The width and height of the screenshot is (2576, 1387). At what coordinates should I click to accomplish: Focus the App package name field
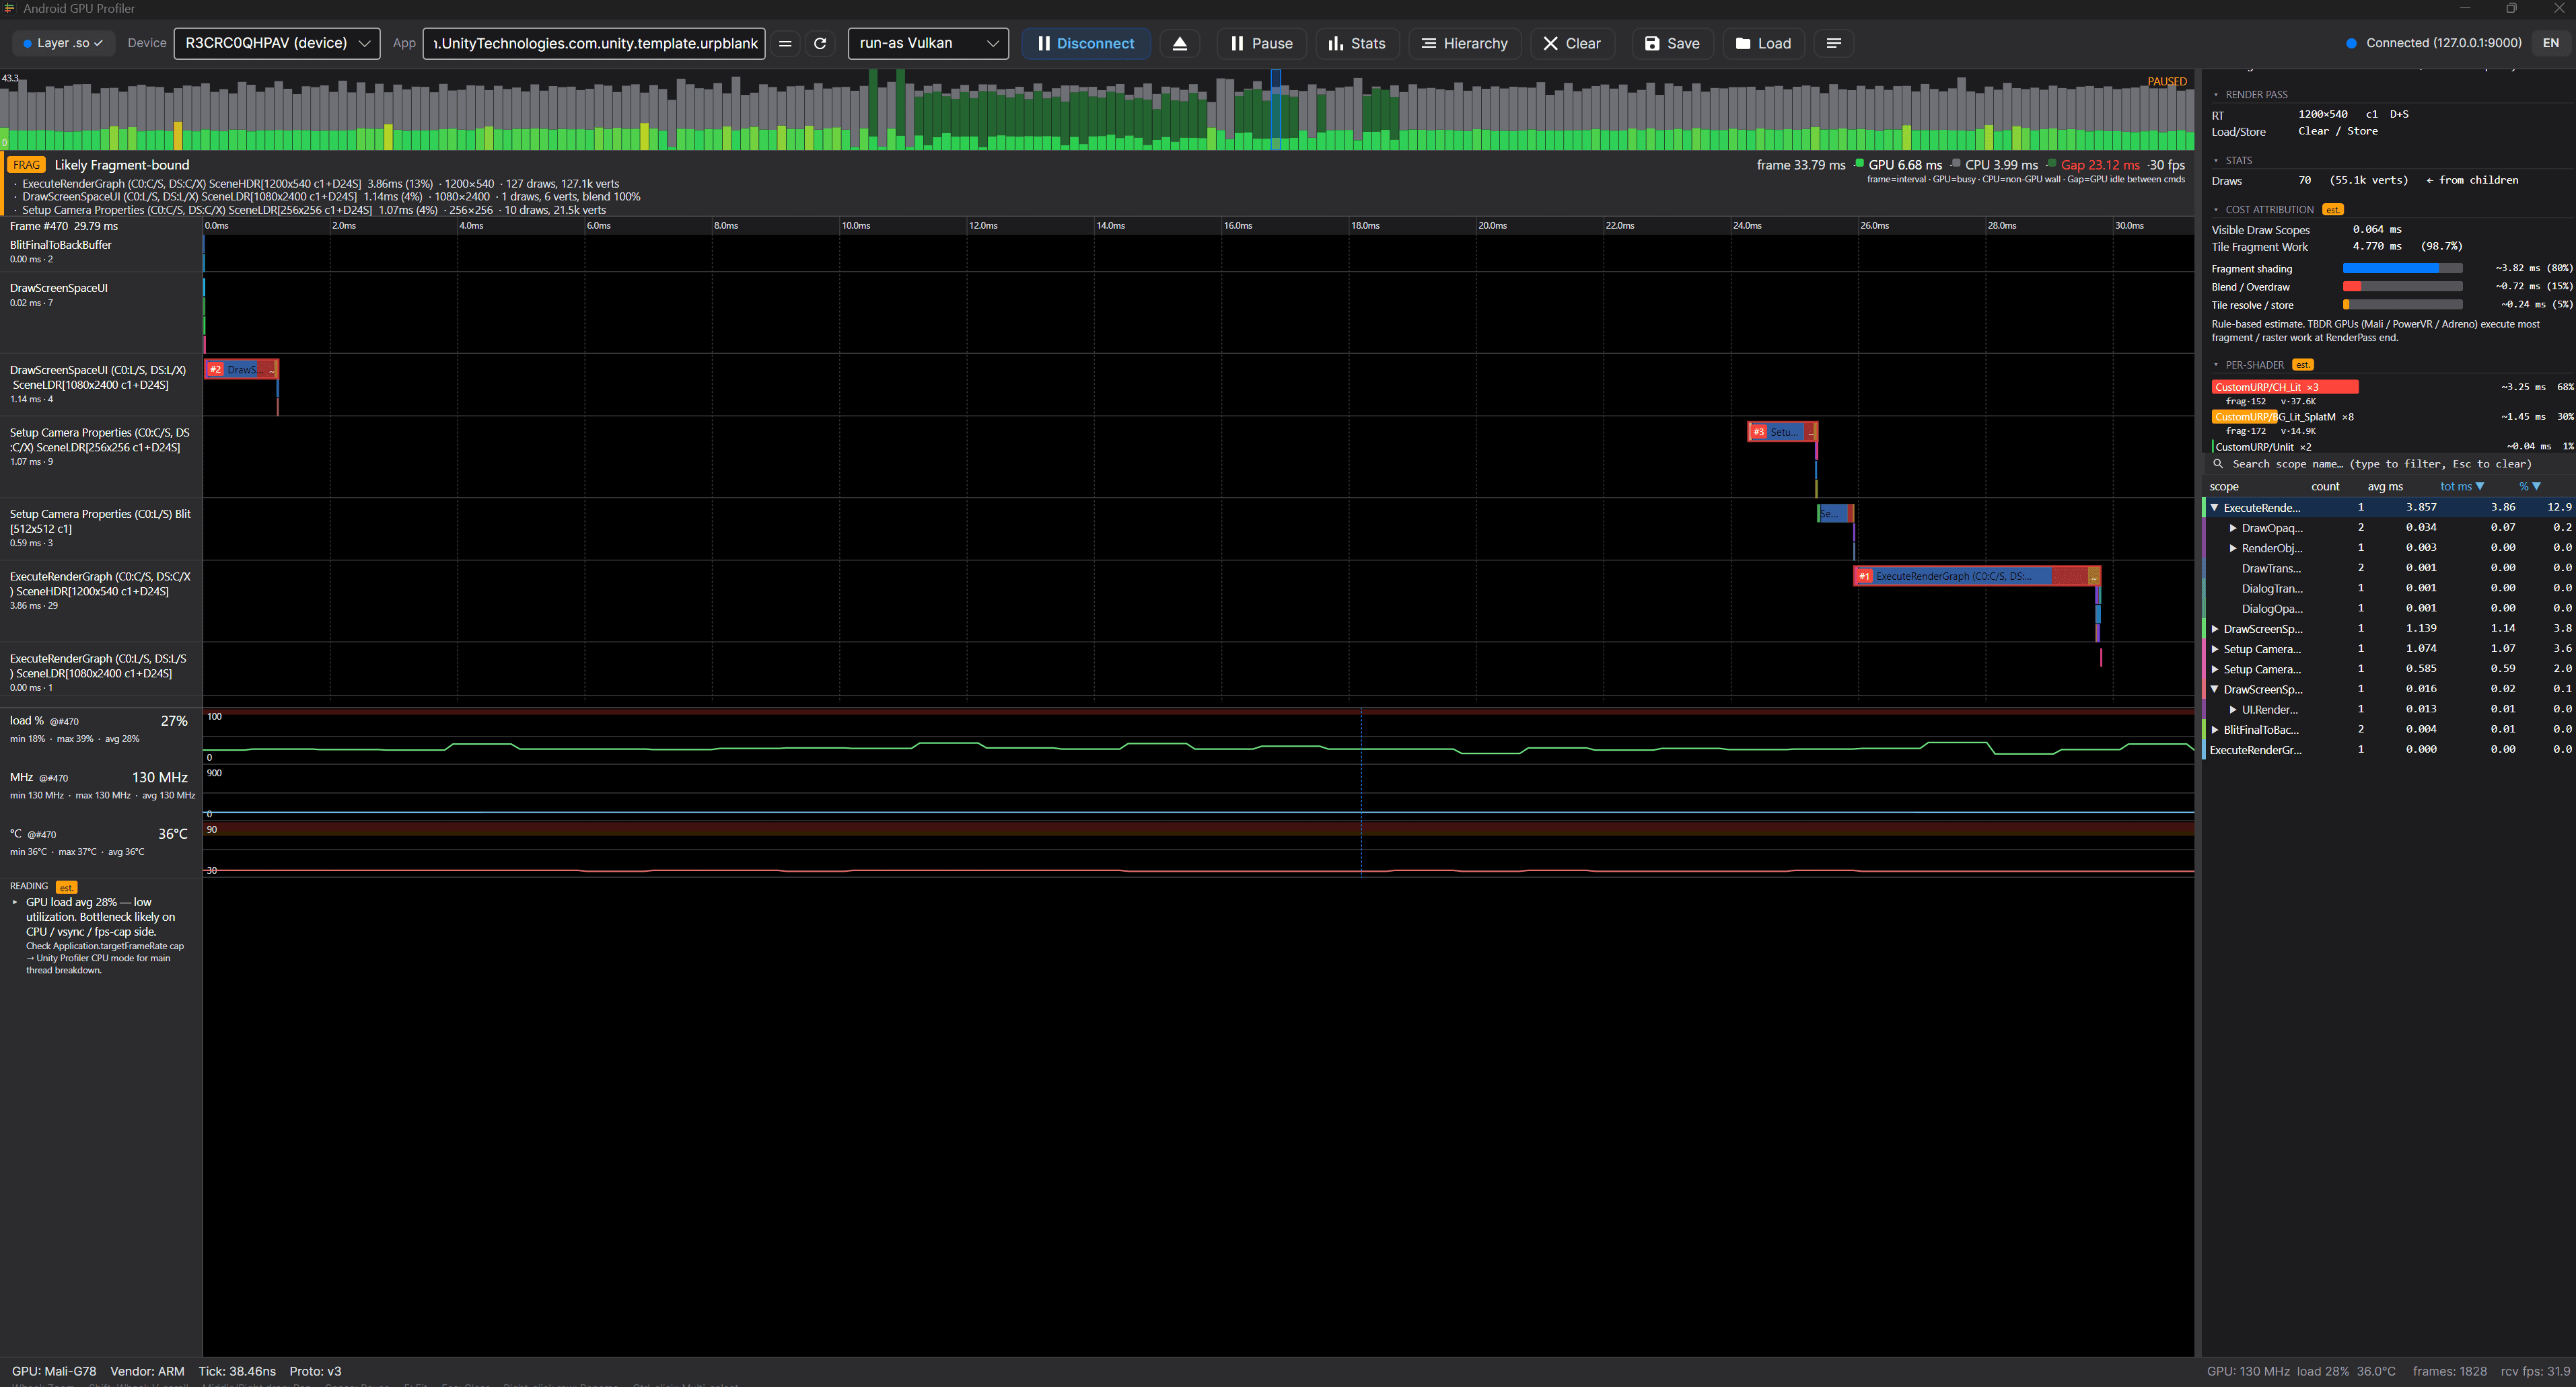(x=594, y=43)
